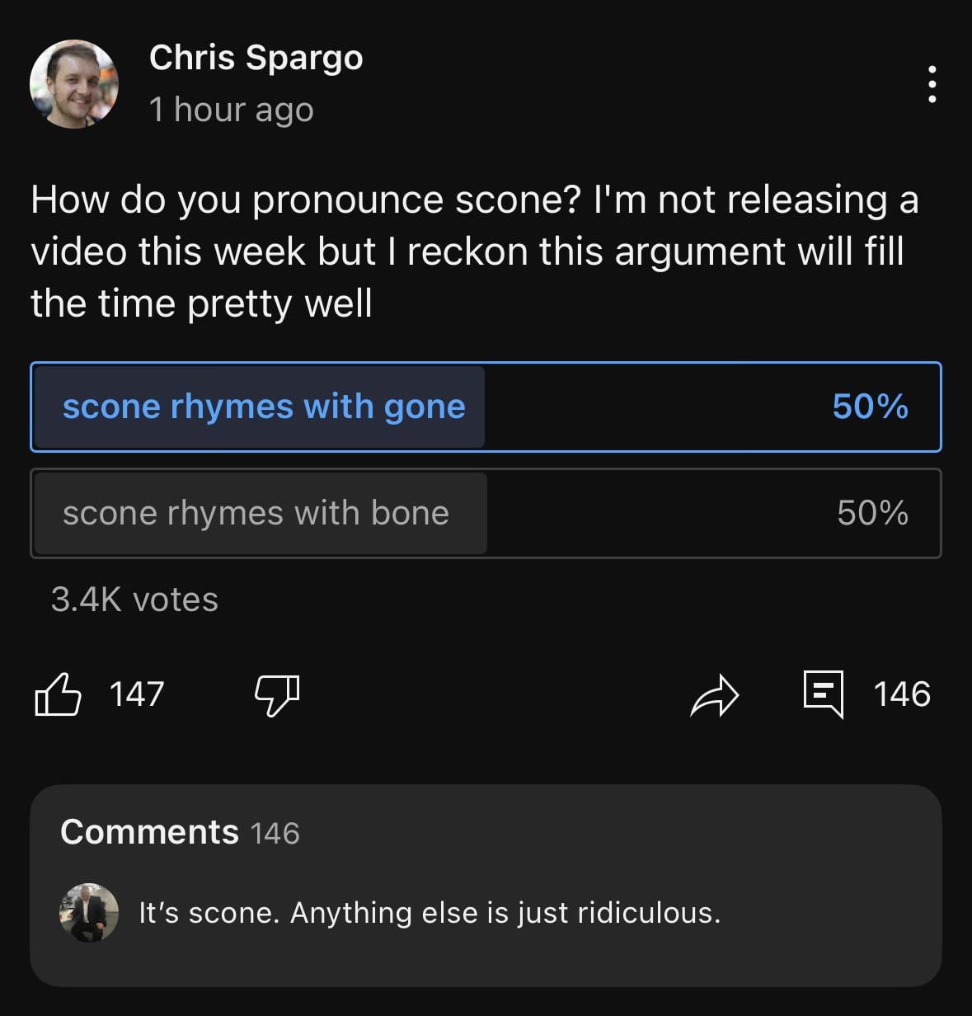Open comments via speech bubble icon
972x1016 pixels.
coord(824,694)
